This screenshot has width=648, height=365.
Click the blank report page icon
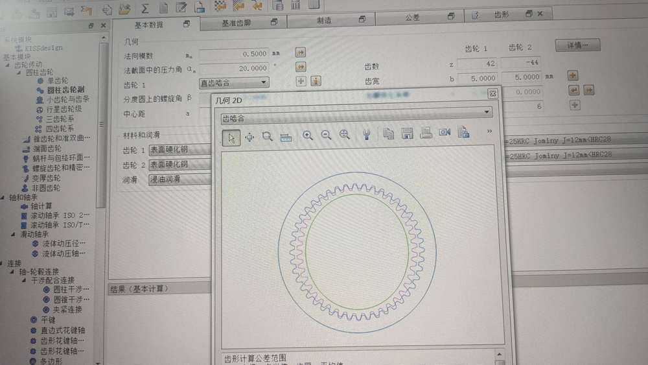[163, 8]
